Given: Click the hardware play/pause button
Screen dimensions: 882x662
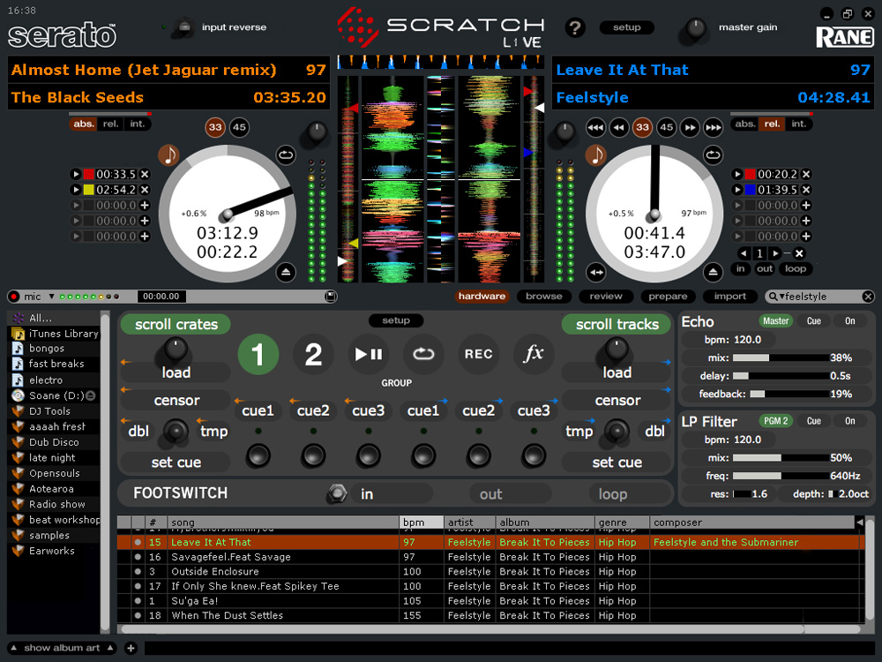Looking at the screenshot, I should click(x=369, y=354).
